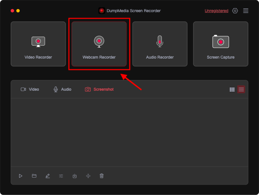Image resolution: width=259 pixels, height=195 pixels.
Task: Click the rename pencil icon
Action: (x=48, y=176)
